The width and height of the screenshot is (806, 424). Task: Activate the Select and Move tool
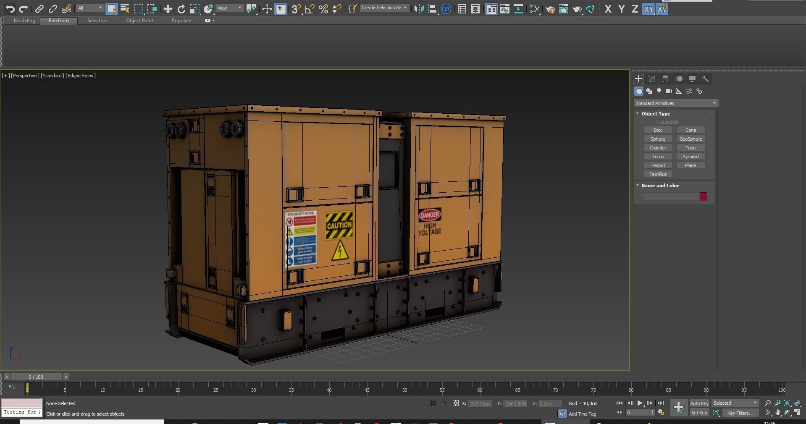[168, 9]
